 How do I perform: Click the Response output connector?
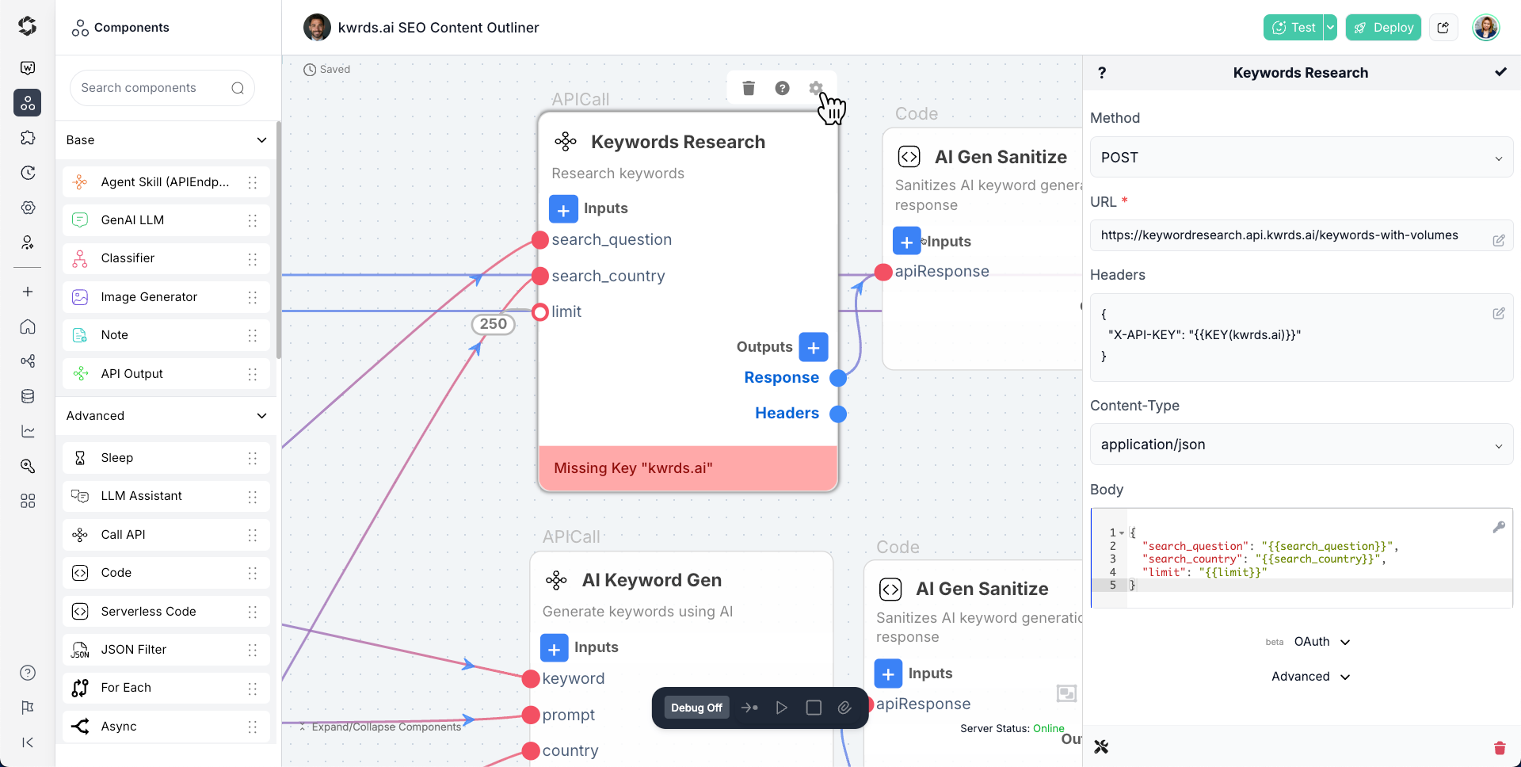click(x=838, y=378)
